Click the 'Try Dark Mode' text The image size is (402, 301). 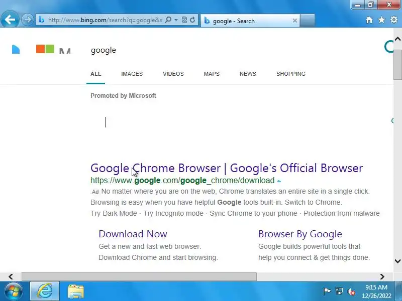coord(114,214)
